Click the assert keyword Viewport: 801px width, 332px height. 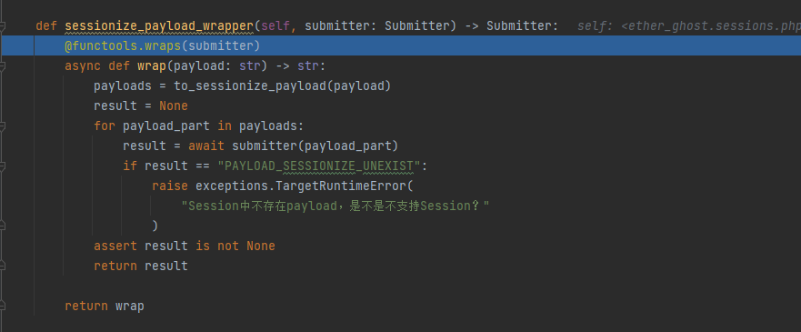point(115,246)
